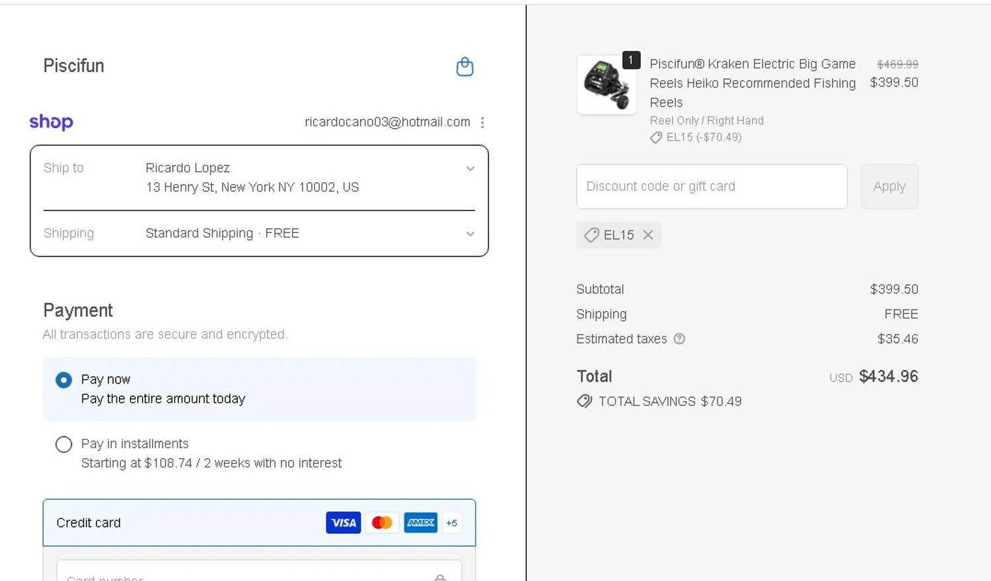
Task: Click the tag icon beside EL15 (-$70.49)
Action: pos(656,137)
